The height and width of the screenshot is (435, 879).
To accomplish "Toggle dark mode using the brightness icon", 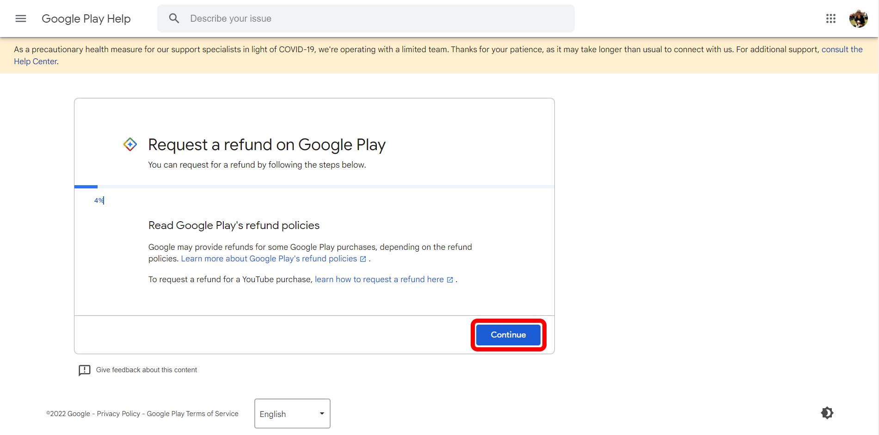I will coord(827,413).
